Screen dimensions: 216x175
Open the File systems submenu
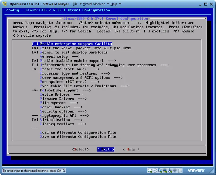pyautogui.click(x=59, y=103)
